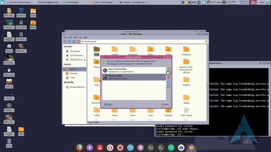Click the File Manager vertical scrollbar
The width and height of the screenshot is (271, 152).
click(x=207, y=82)
